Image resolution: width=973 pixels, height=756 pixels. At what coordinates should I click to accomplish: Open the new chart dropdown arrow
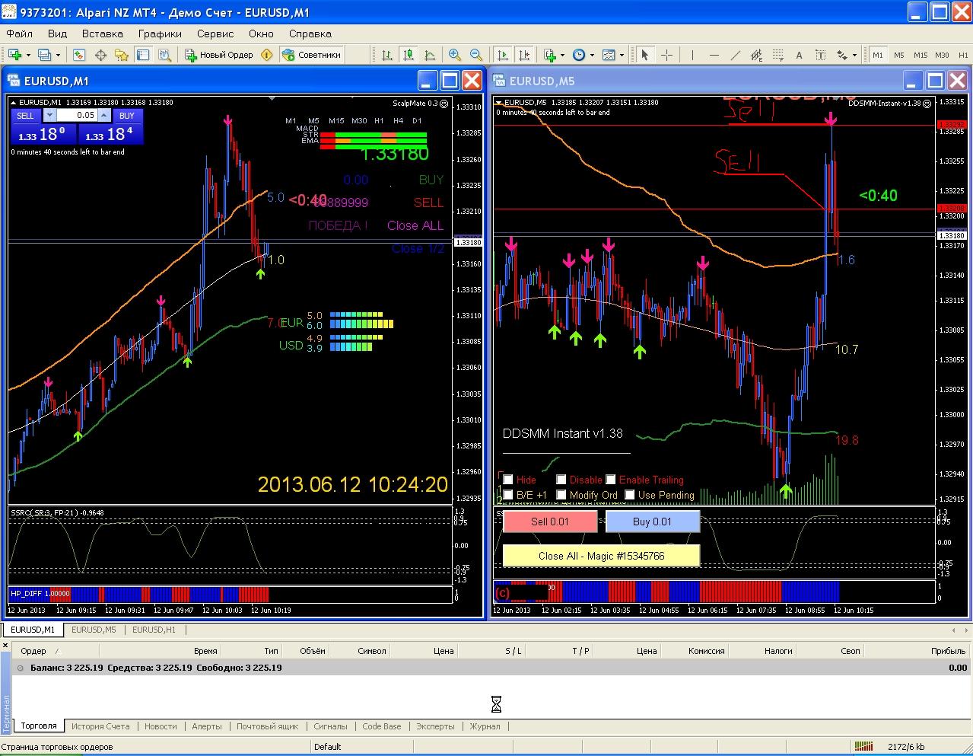click(x=28, y=55)
